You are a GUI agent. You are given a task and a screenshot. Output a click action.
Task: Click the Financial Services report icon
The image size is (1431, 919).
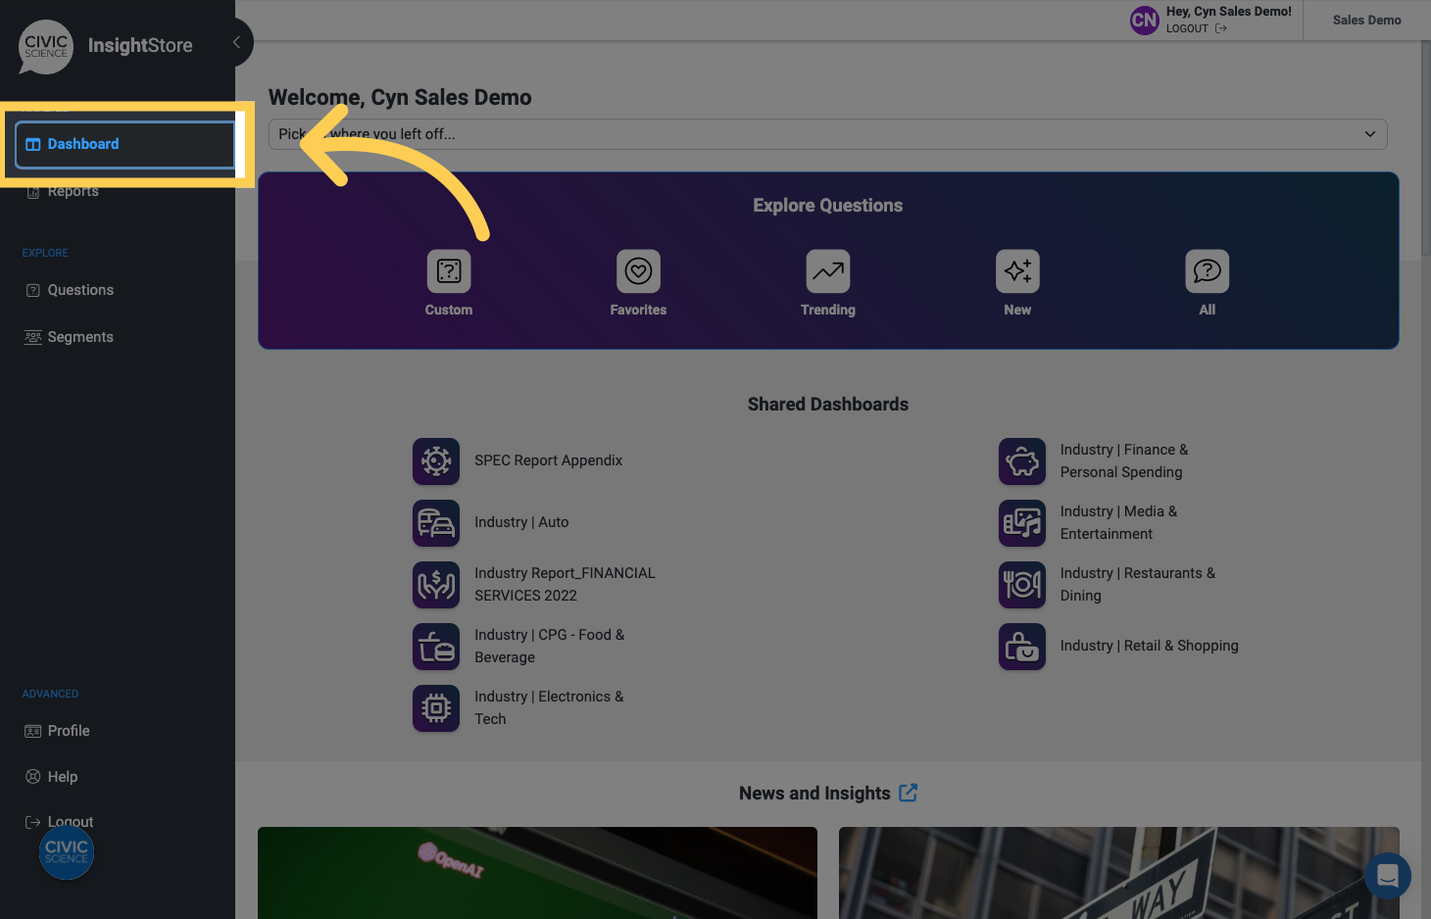tap(436, 585)
